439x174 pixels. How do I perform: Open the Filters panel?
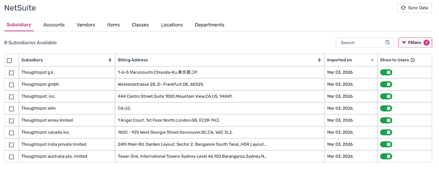pos(415,43)
